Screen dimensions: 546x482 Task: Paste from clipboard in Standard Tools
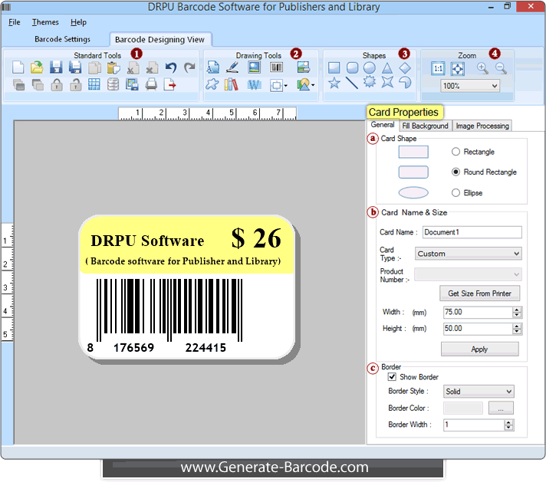click(113, 67)
